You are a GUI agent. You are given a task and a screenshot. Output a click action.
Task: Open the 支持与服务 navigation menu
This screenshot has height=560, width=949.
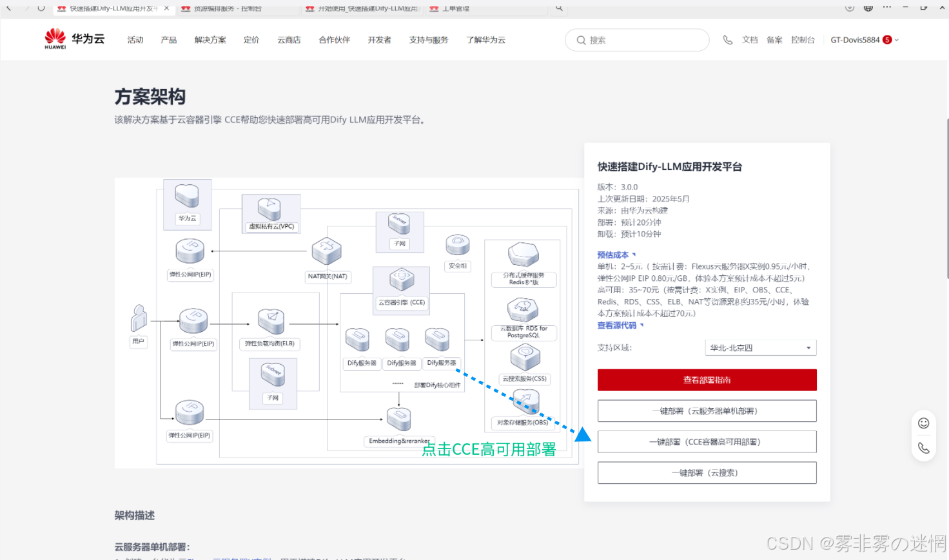(x=429, y=40)
